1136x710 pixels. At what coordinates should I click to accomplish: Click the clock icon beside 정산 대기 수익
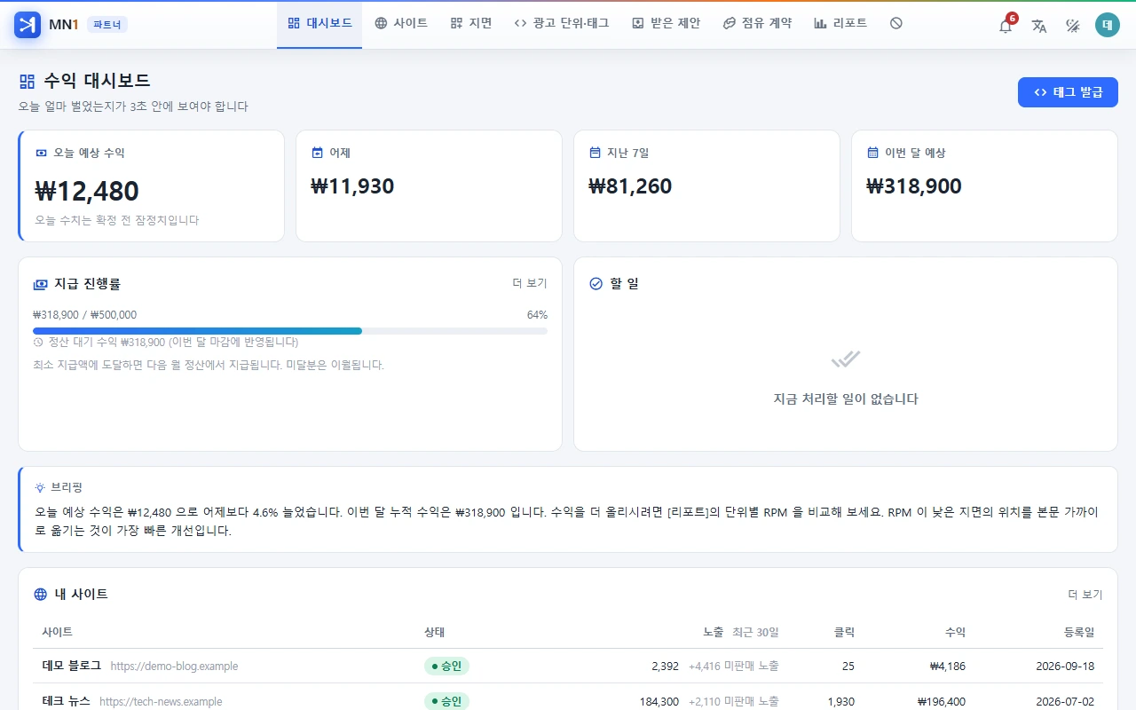38,343
